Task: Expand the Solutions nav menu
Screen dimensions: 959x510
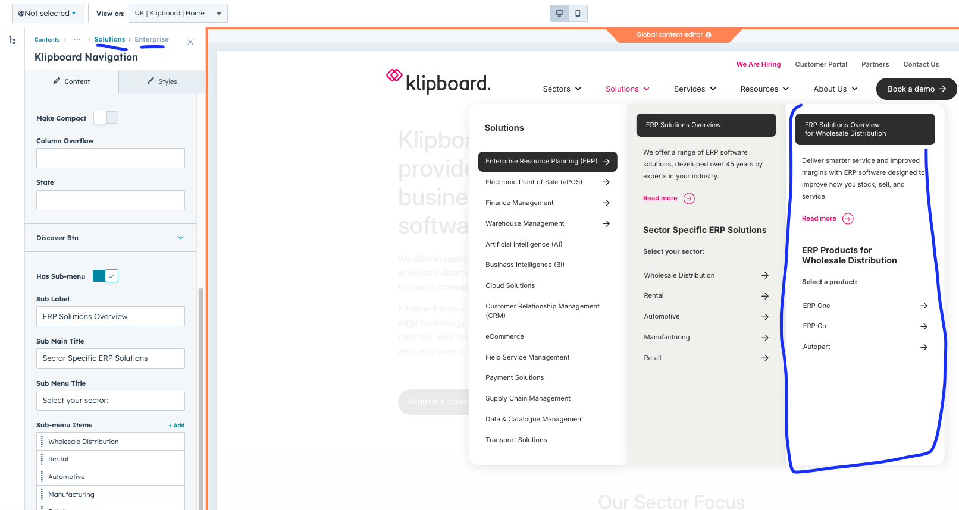Action: (628, 89)
